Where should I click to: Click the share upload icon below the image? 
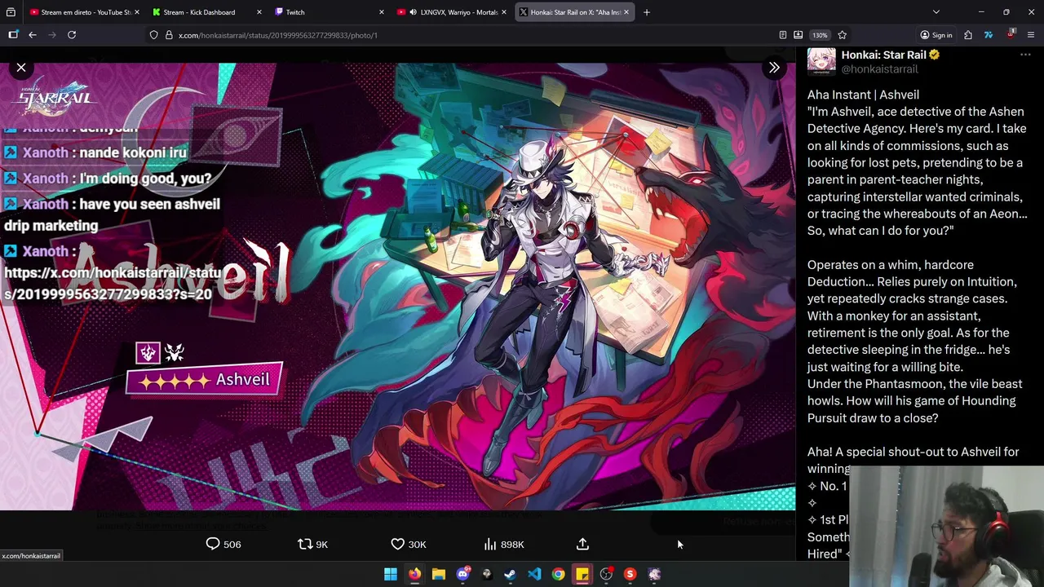(x=582, y=544)
